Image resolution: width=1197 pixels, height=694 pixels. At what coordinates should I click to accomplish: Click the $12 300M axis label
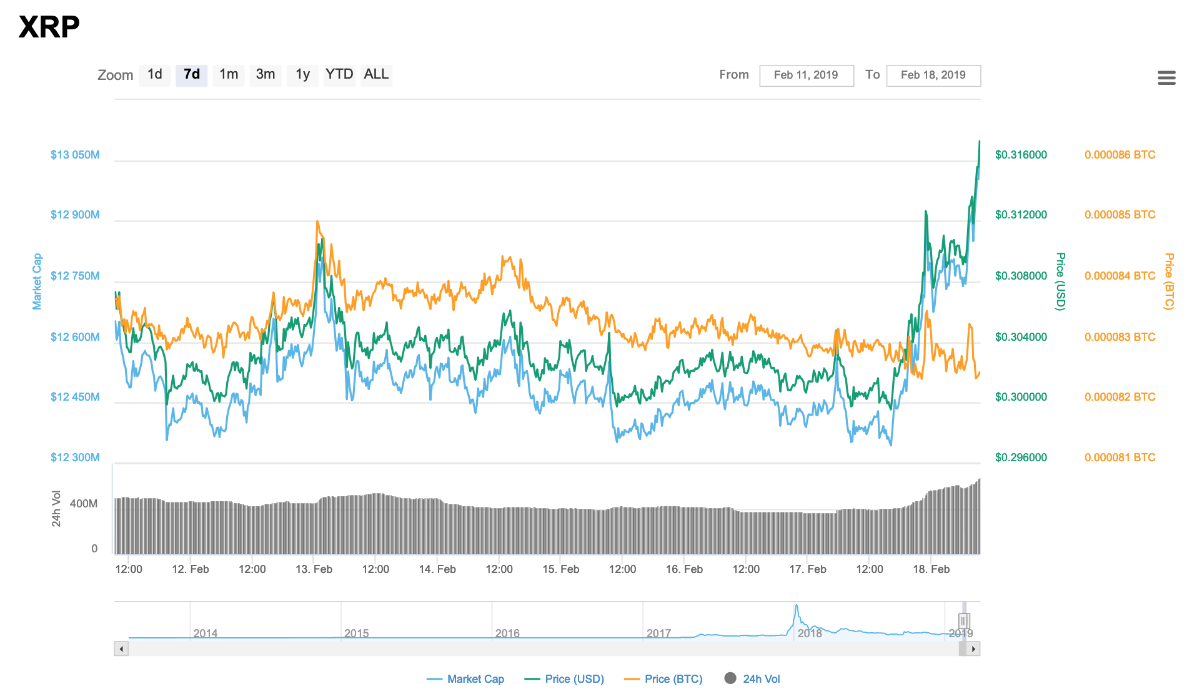pos(75,457)
